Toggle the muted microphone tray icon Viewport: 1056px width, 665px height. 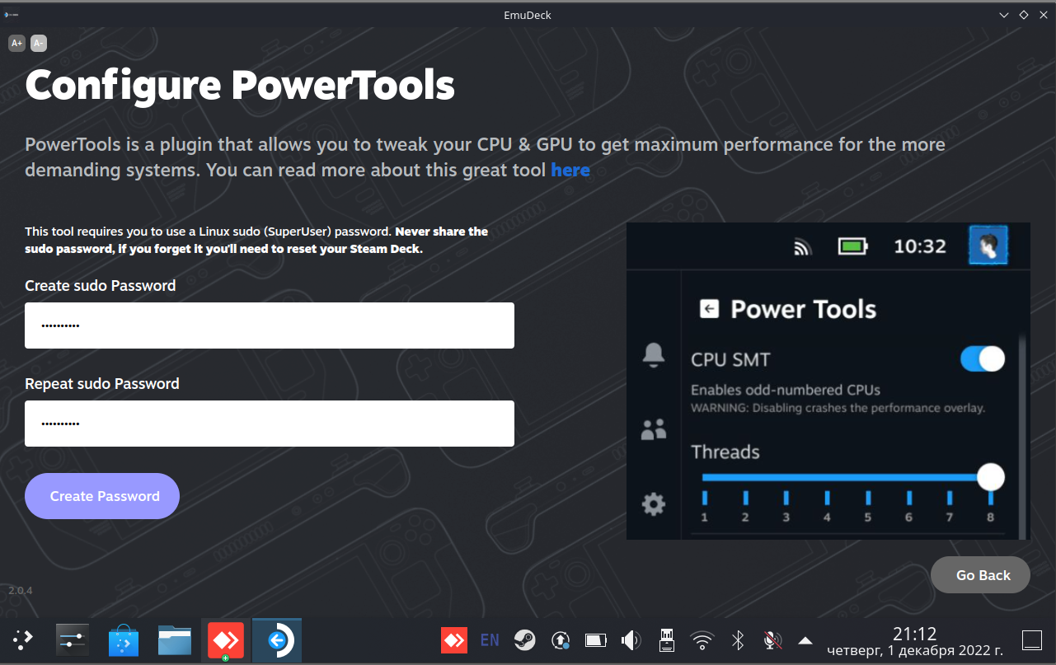772,640
